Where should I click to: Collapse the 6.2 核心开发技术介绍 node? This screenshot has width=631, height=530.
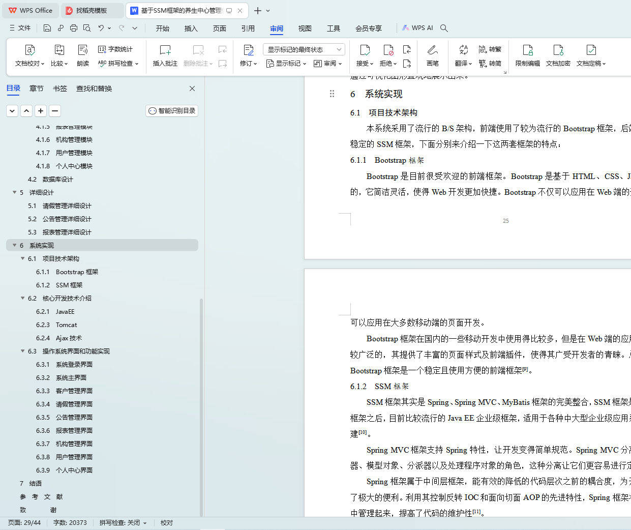point(23,298)
